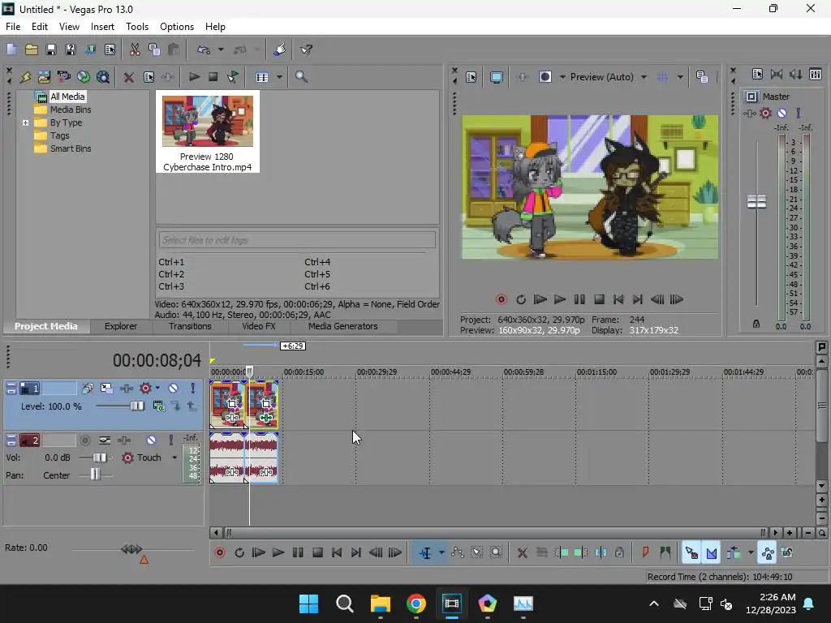Image resolution: width=831 pixels, height=623 pixels.
Task: Open the Auto Ripple dropdown arrow
Action: (x=751, y=553)
